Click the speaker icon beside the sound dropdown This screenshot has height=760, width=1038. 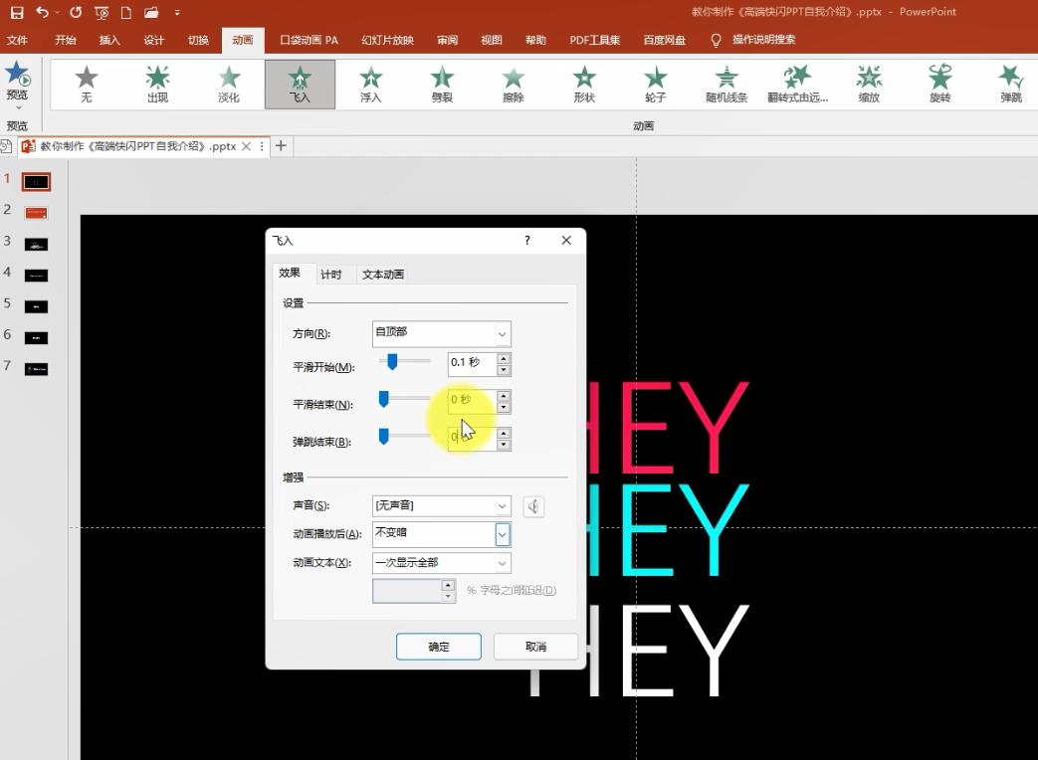[x=533, y=506]
